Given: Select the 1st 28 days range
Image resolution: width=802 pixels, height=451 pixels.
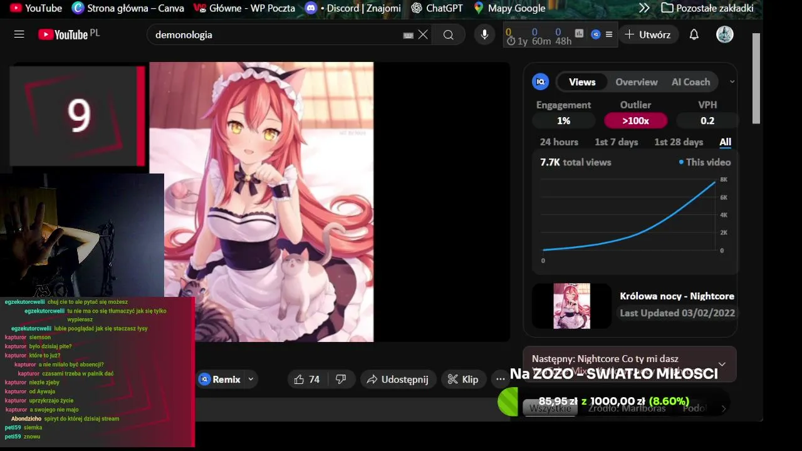Looking at the screenshot, I should (x=679, y=142).
